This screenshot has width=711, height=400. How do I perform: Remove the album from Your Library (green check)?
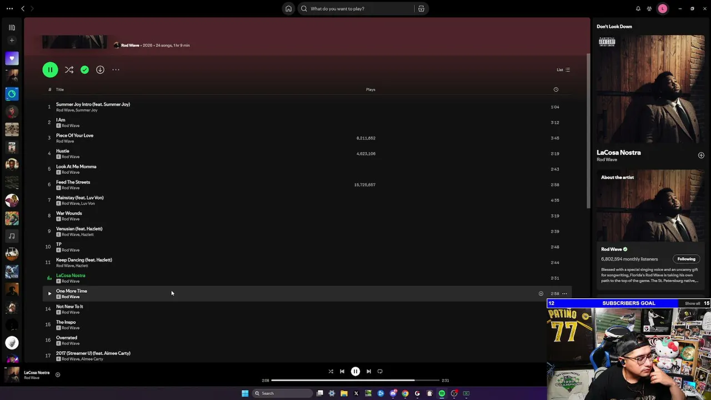pyautogui.click(x=84, y=69)
